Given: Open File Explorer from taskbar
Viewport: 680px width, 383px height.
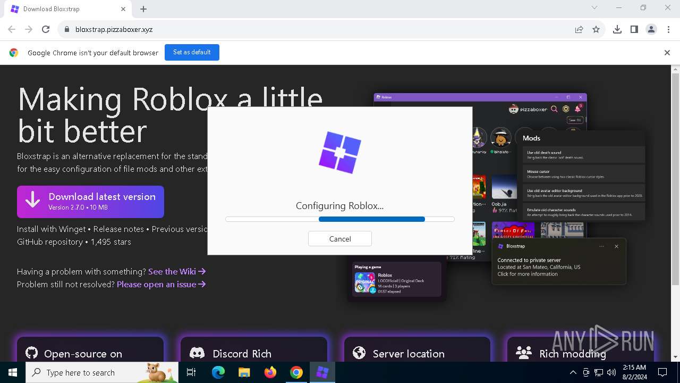Looking at the screenshot, I should click(x=244, y=372).
